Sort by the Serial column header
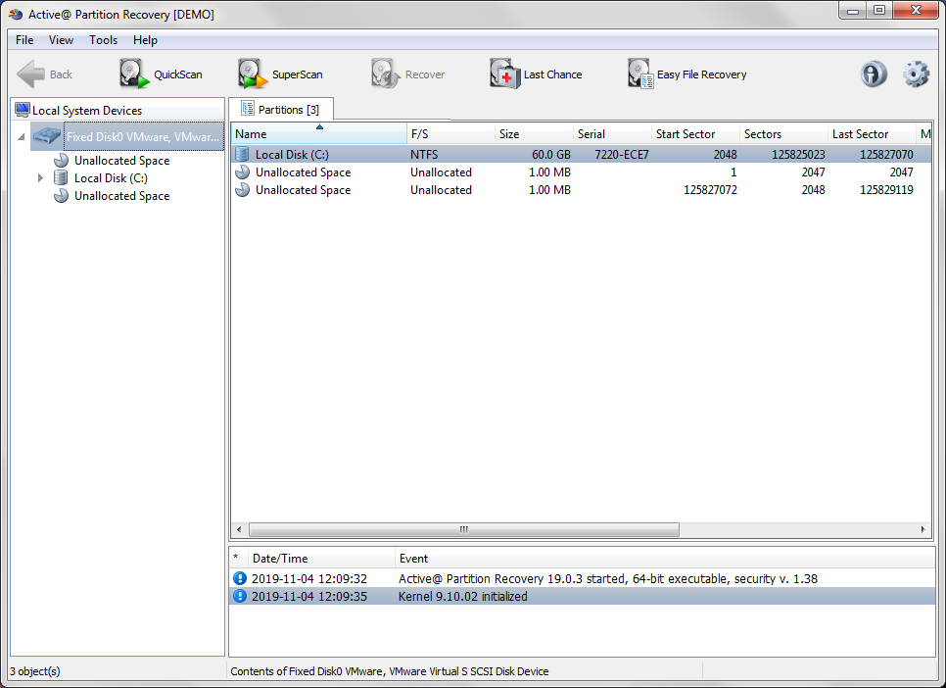The width and height of the screenshot is (946, 688). point(612,134)
